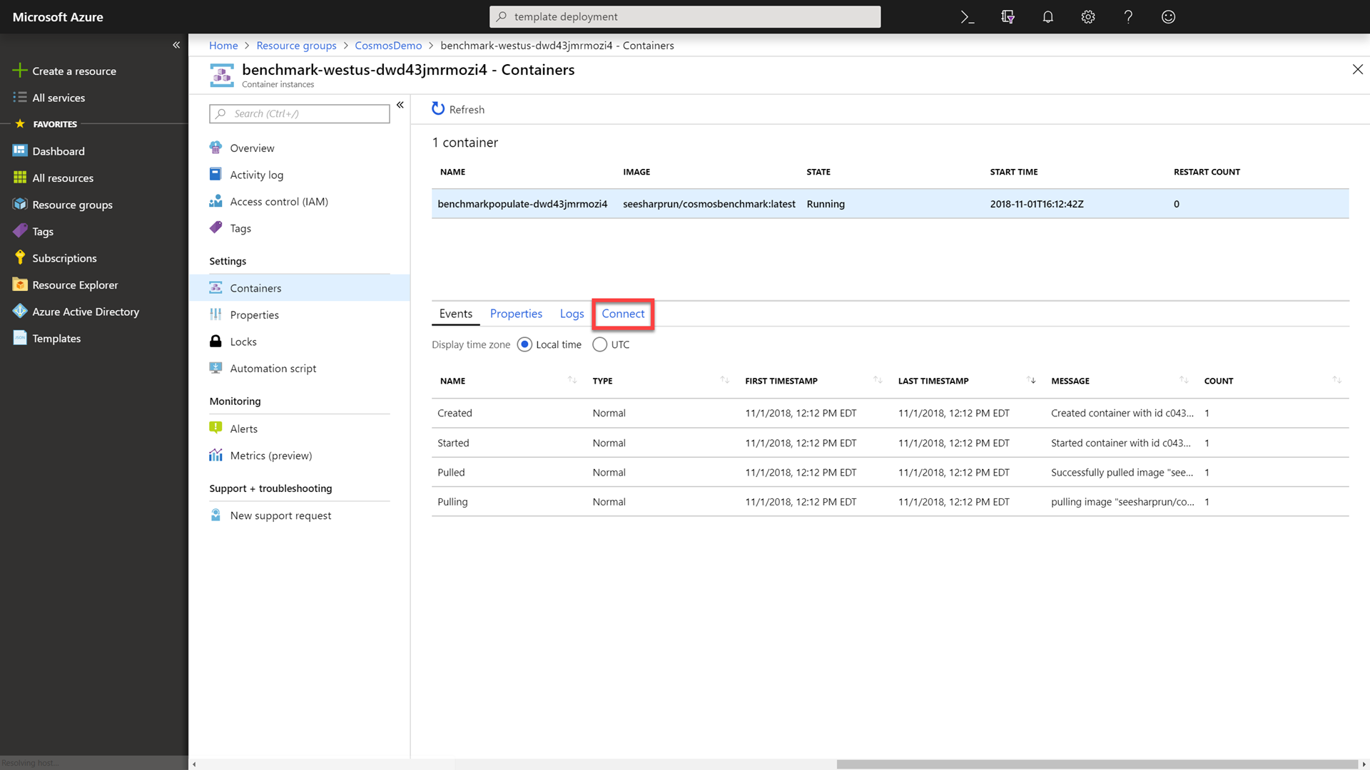This screenshot has height=770, width=1370.
Task: Switch to the Logs tab
Action: (571, 313)
